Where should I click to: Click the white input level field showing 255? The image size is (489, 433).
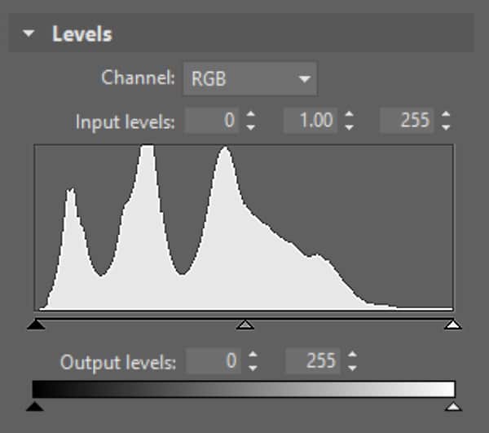pos(407,121)
